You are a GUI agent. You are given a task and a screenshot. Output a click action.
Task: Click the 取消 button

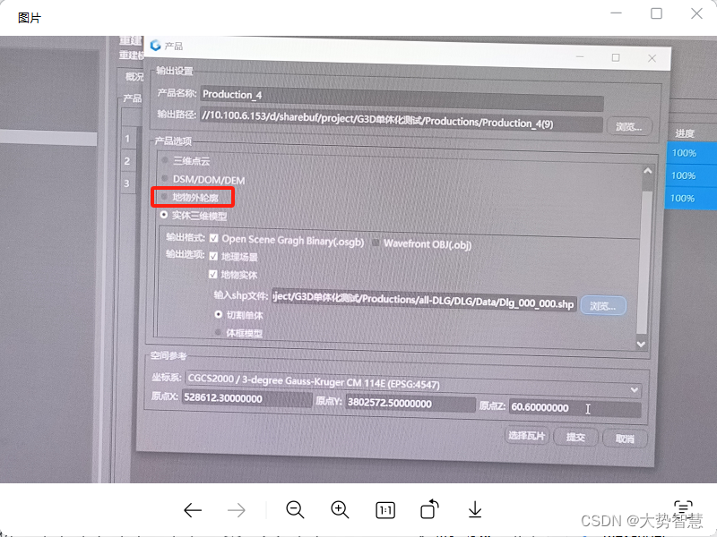click(x=625, y=439)
